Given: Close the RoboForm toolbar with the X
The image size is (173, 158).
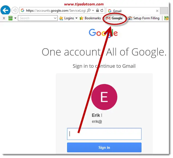Looking at the screenshot, I should [x=4, y=18].
